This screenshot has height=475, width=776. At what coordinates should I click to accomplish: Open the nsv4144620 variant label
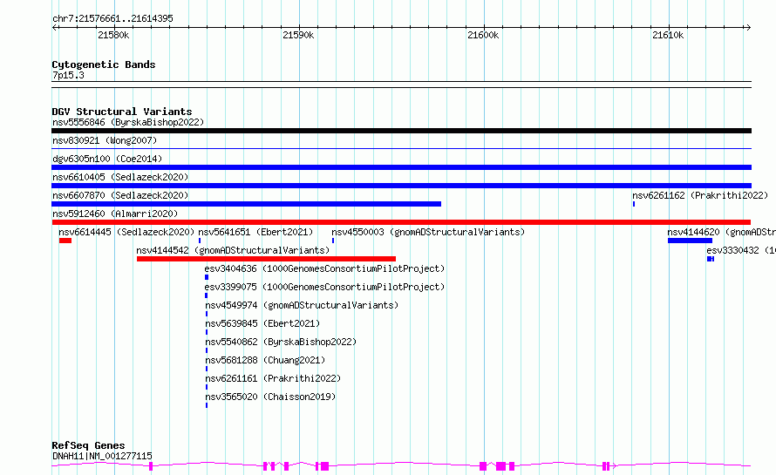(x=721, y=232)
